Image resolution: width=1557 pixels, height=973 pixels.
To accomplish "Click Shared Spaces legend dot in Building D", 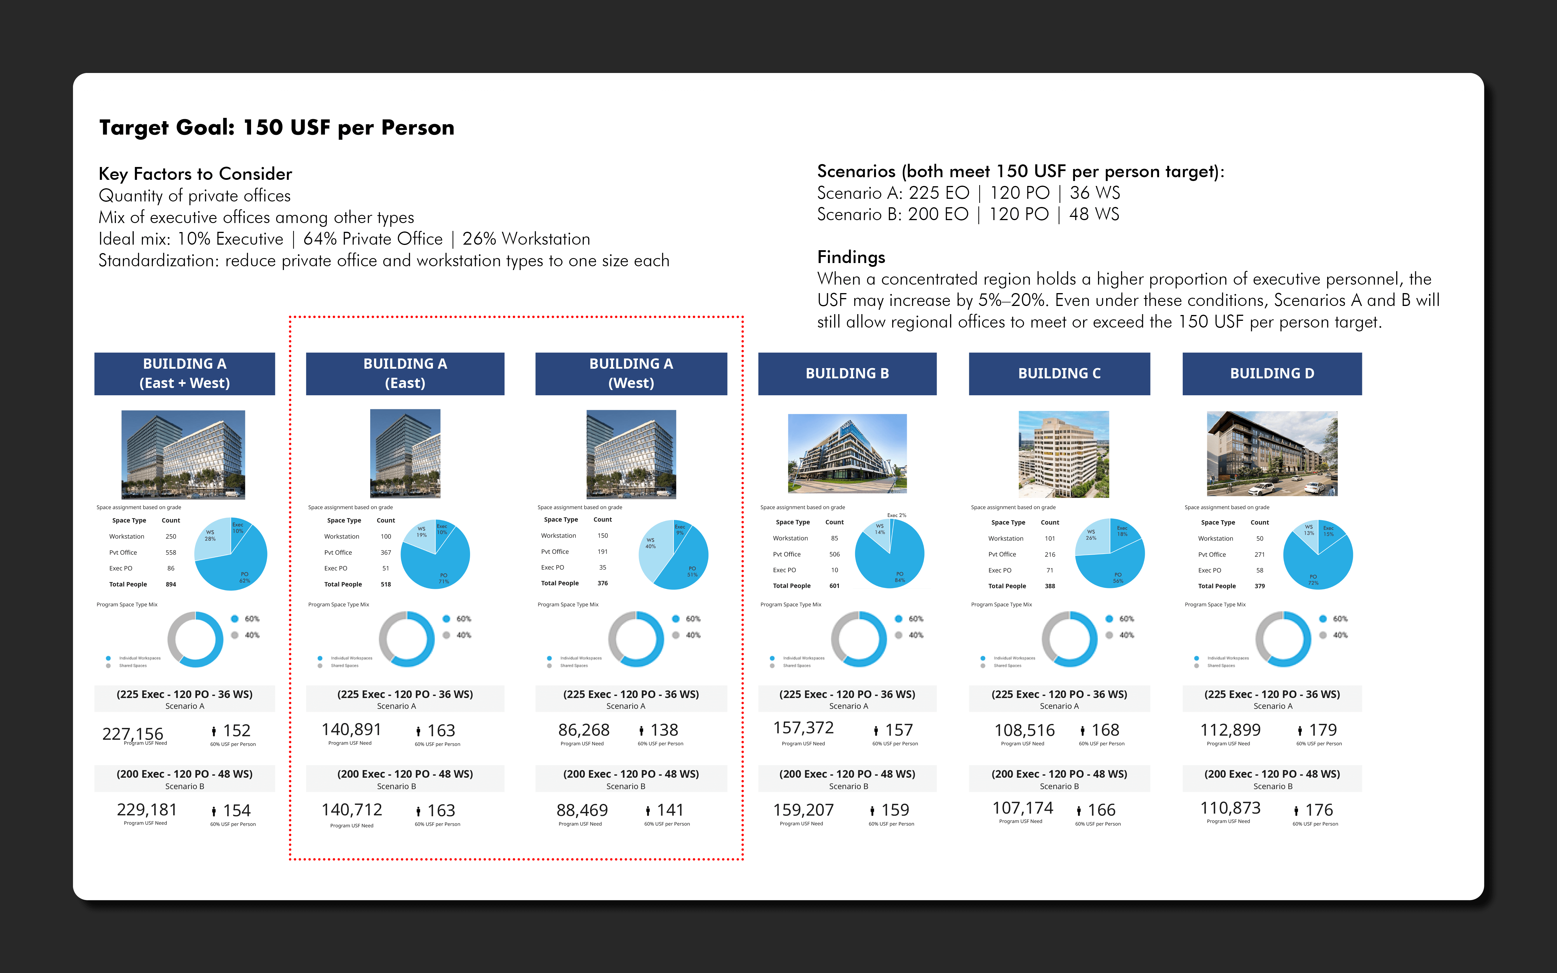I will [x=1196, y=666].
